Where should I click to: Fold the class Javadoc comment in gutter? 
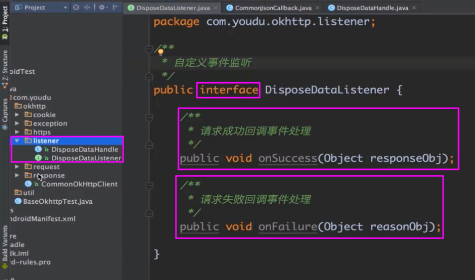coord(149,48)
